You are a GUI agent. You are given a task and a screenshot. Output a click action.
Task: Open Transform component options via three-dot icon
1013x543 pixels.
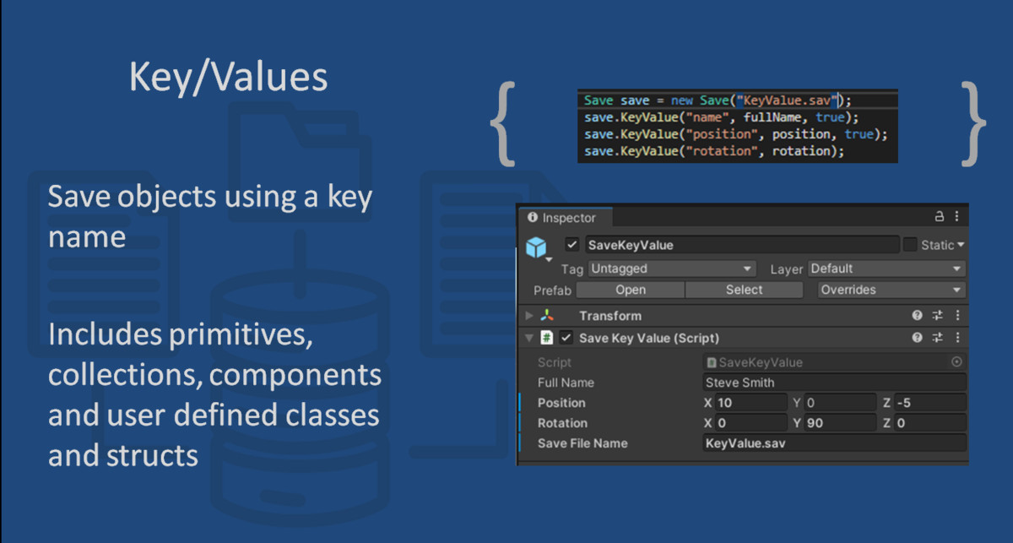pos(957,316)
